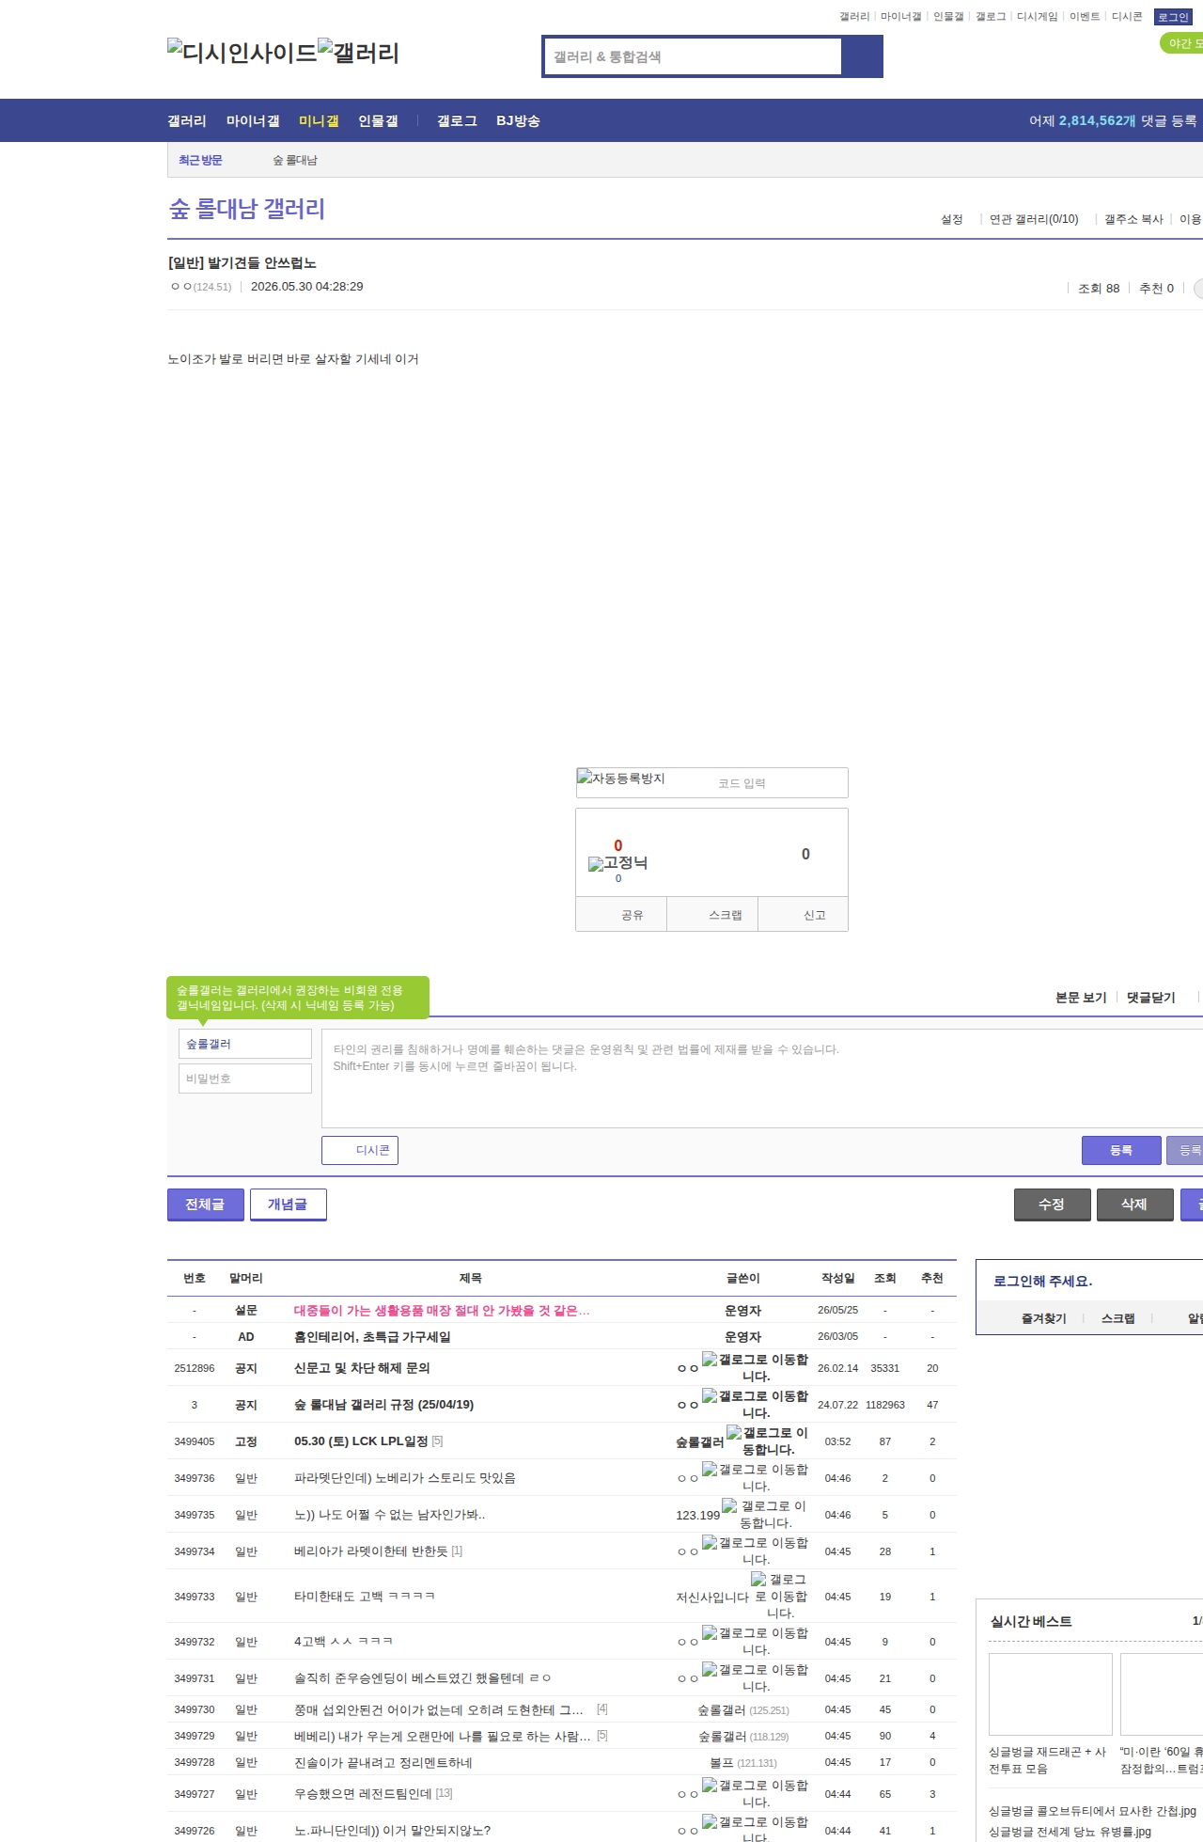
Task: Click the 갤러리 logo image beside 디시인사이드
Action: 359,53
